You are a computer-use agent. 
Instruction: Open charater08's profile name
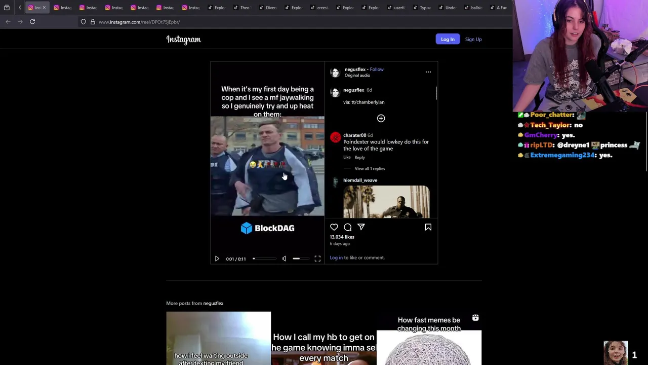(x=354, y=135)
